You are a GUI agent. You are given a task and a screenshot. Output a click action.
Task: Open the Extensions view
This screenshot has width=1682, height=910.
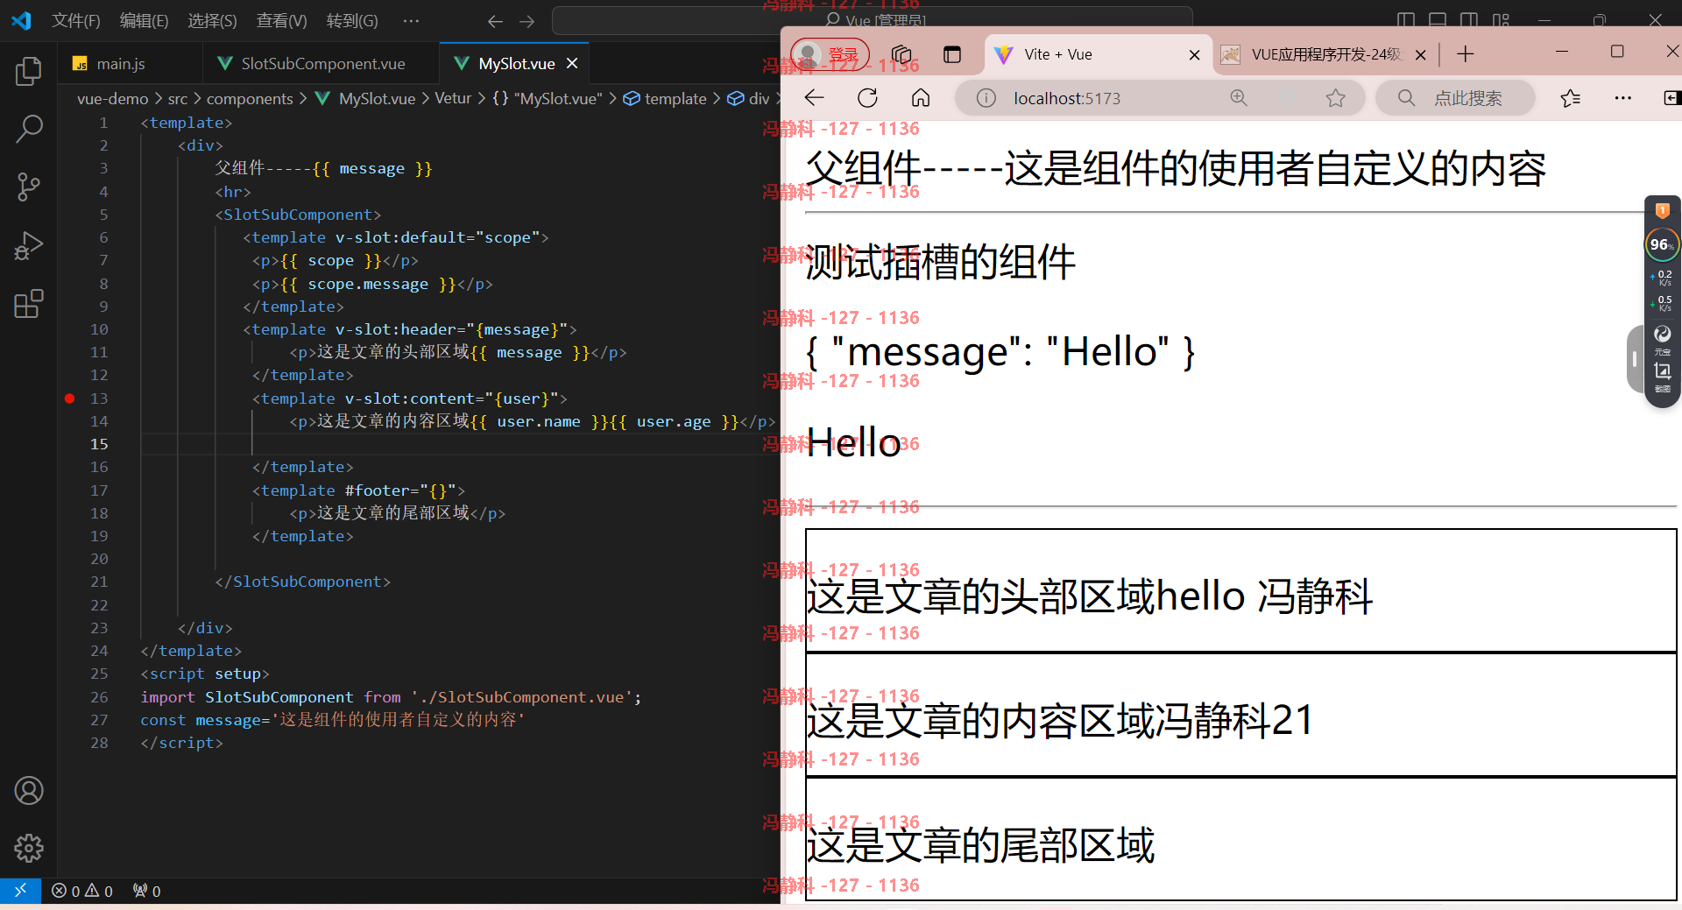click(28, 304)
